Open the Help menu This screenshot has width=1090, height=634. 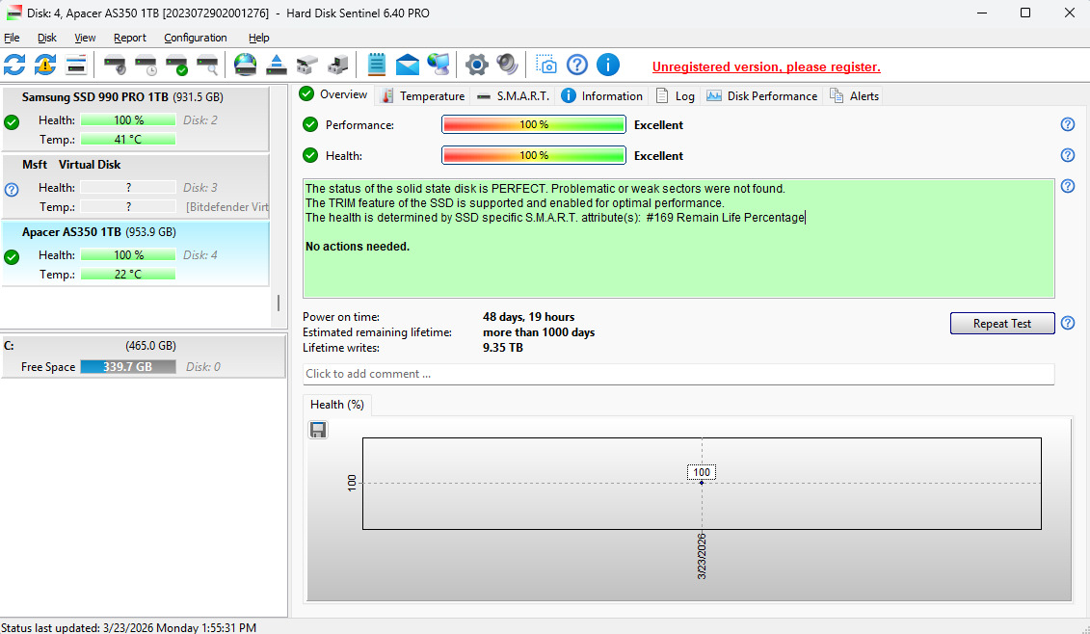click(x=258, y=38)
